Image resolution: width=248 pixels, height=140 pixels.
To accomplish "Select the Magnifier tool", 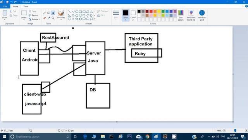I will [53, 18].
